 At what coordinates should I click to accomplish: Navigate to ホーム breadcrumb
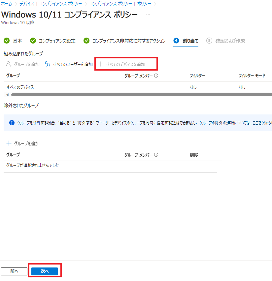[7, 4]
